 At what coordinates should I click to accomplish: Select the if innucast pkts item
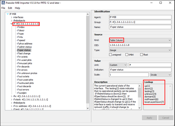(x=25, y=63)
